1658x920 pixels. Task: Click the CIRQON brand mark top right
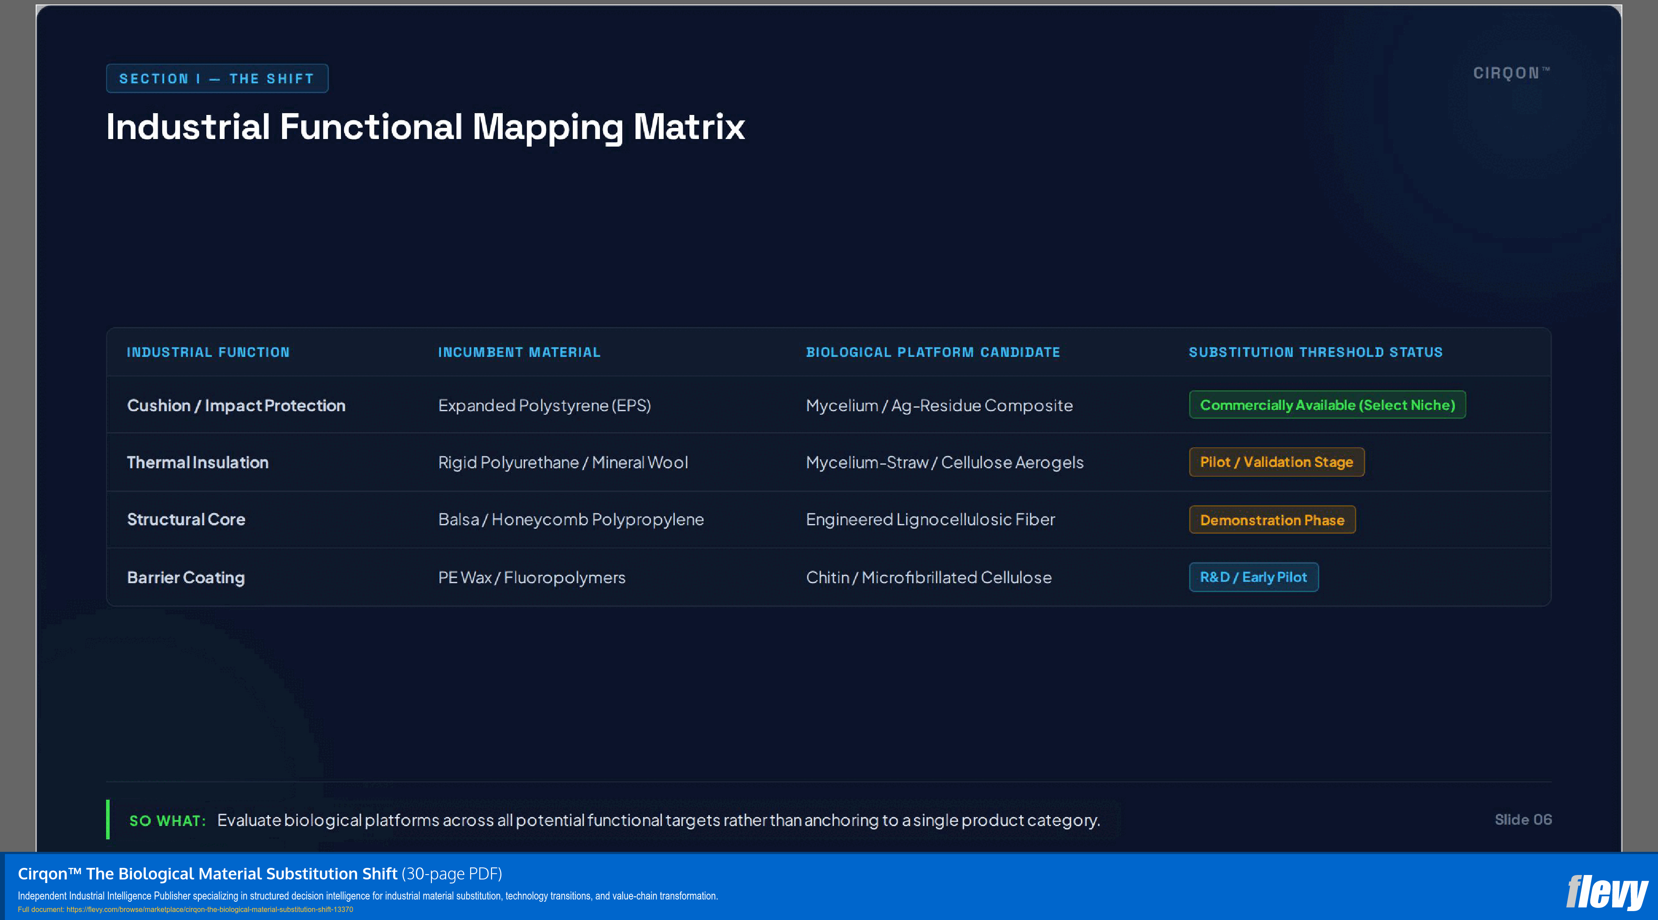click(1511, 73)
